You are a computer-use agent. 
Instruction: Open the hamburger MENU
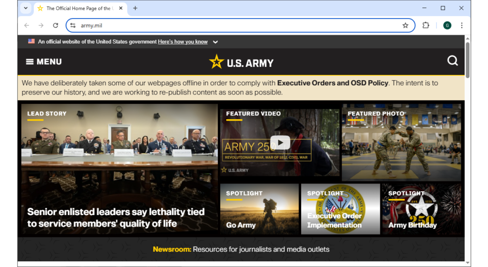[x=44, y=62]
